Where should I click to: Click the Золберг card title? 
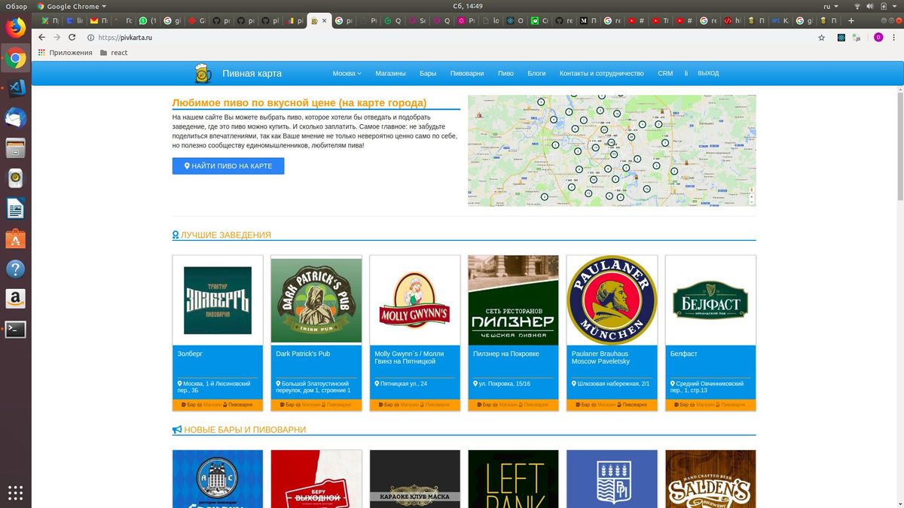pos(190,354)
